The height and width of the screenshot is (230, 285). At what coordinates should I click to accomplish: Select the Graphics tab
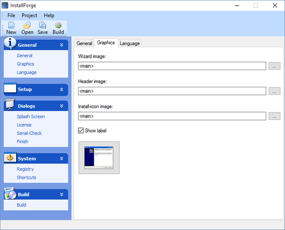[x=106, y=43]
